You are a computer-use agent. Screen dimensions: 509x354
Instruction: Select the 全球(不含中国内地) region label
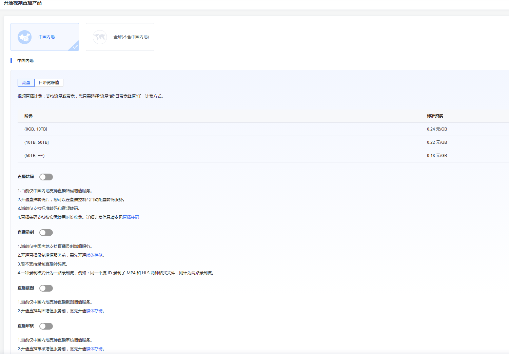tap(131, 37)
